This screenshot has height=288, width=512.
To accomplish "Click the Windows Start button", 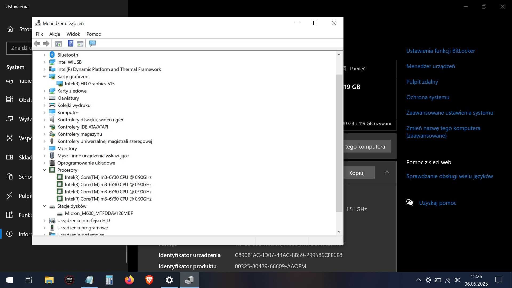I will coord(10,280).
